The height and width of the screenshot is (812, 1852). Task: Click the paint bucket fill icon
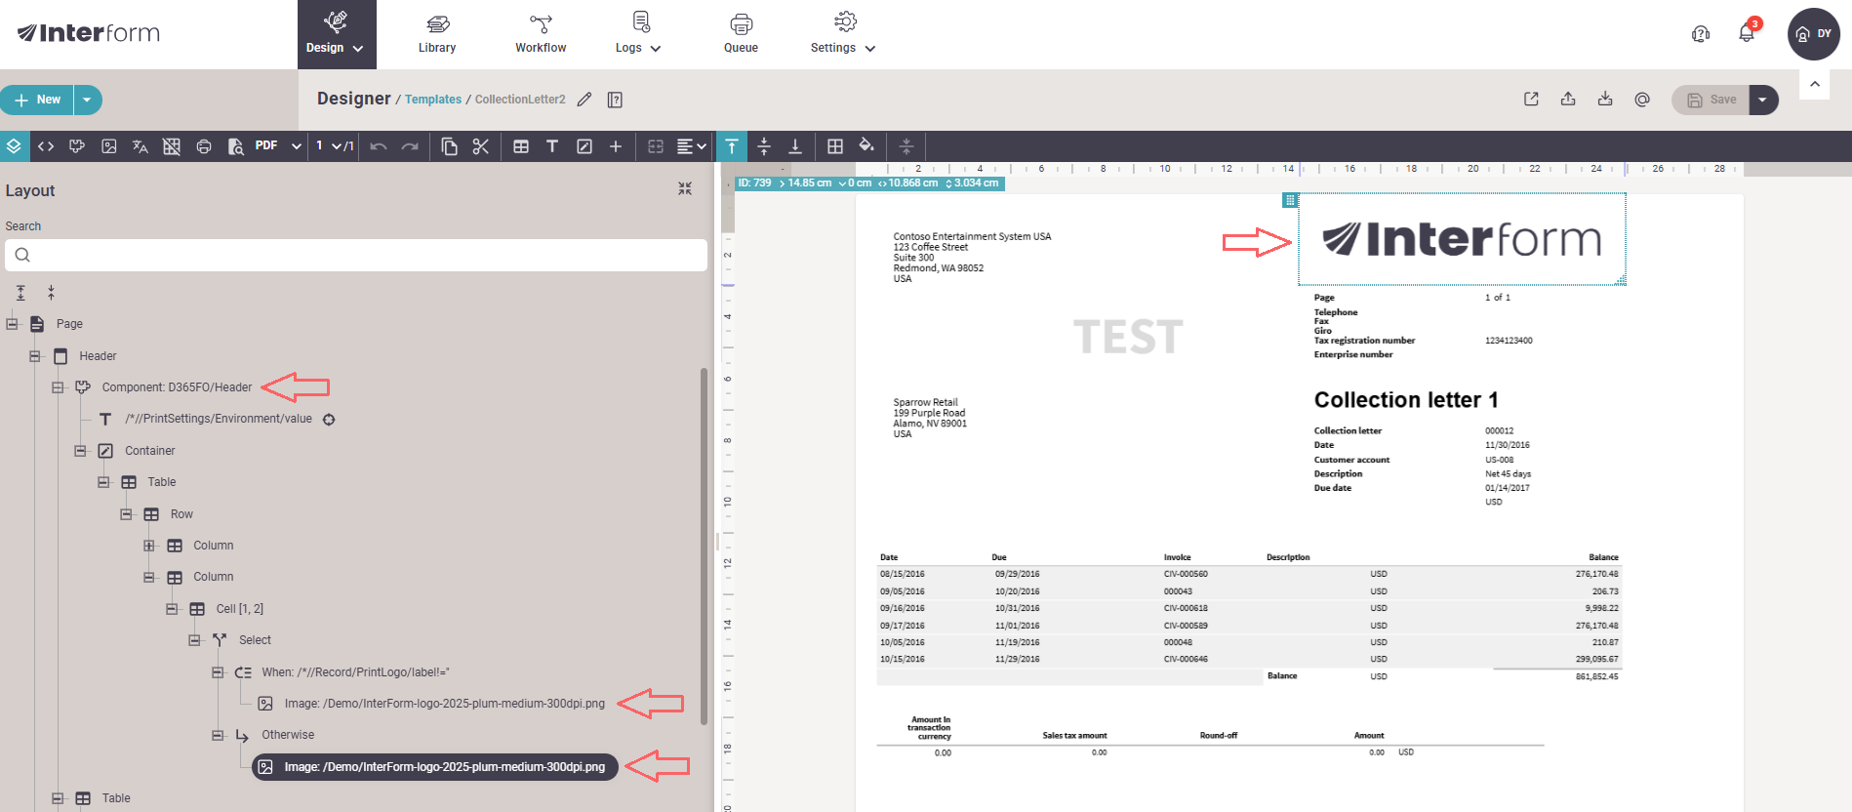pyautogui.click(x=866, y=146)
